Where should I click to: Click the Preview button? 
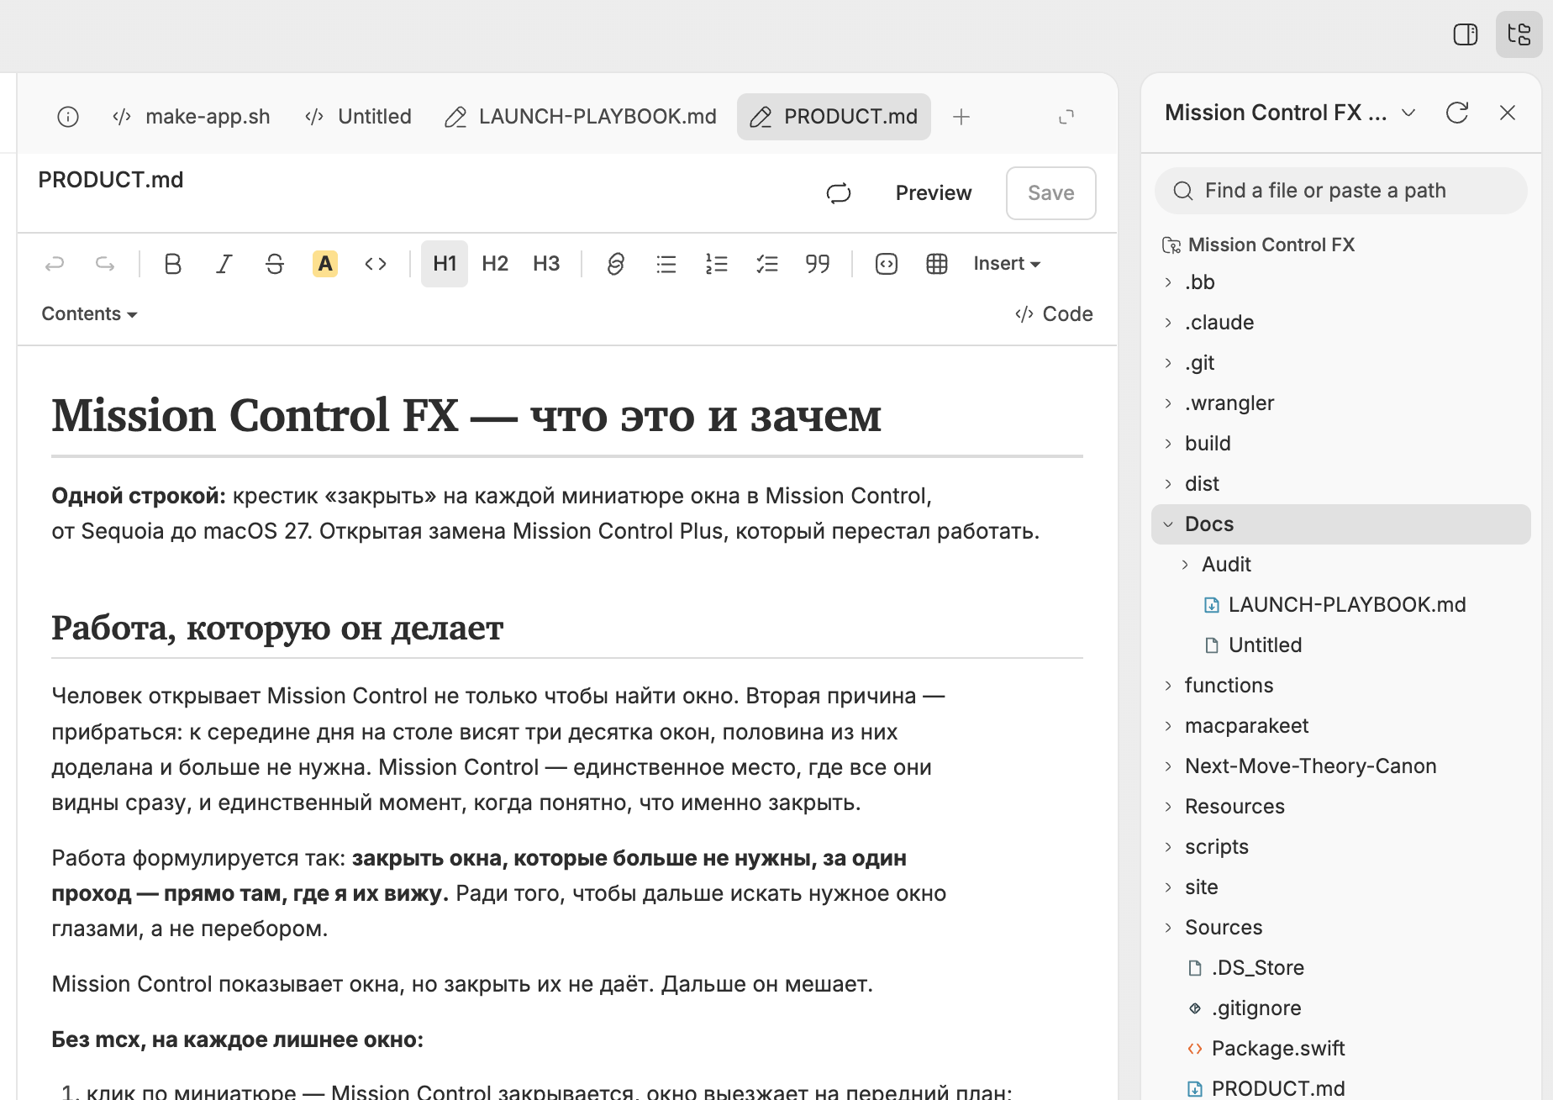click(934, 193)
